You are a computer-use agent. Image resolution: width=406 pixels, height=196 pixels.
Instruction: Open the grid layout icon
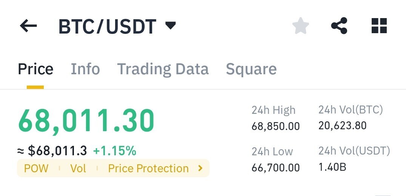[x=379, y=26]
